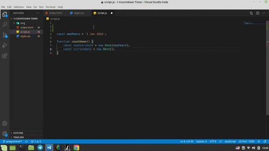The image size is (269, 151).
Task: Click the Wi-Fi network icon in tray
Action: 248,148
